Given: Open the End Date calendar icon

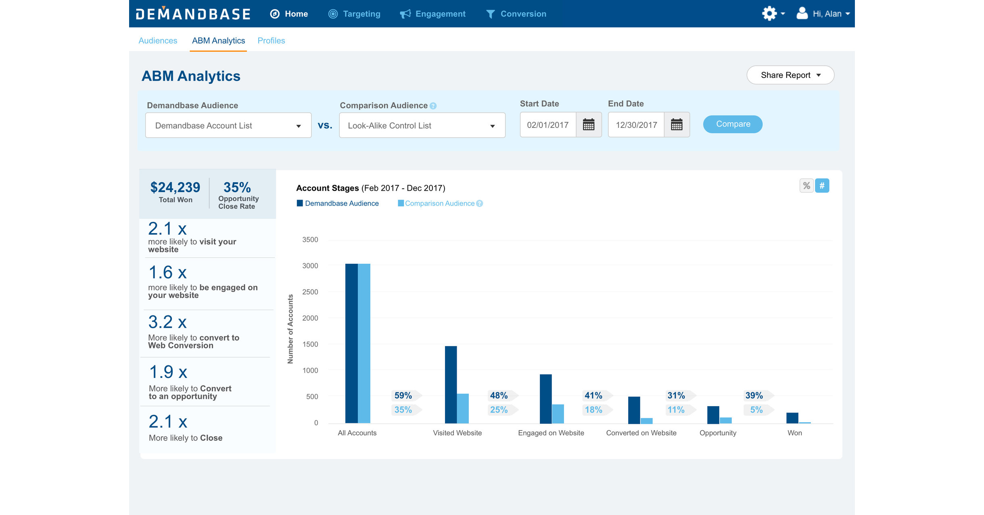Looking at the screenshot, I should pos(677,125).
